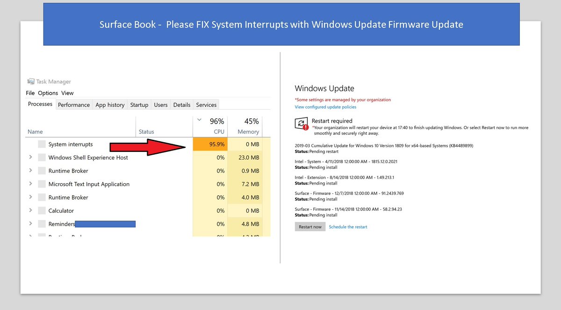Click the Reminders process icon
Image resolution: width=561 pixels, height=310 pixels.
[42, 224]
